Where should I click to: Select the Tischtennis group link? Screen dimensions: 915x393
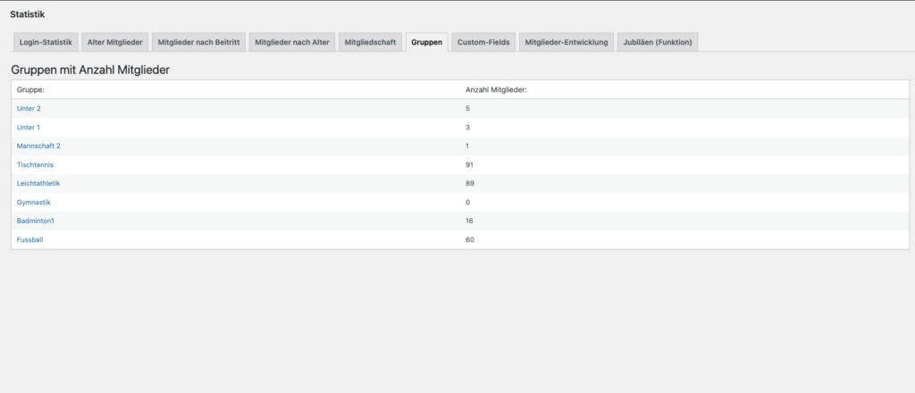point(36,164)
